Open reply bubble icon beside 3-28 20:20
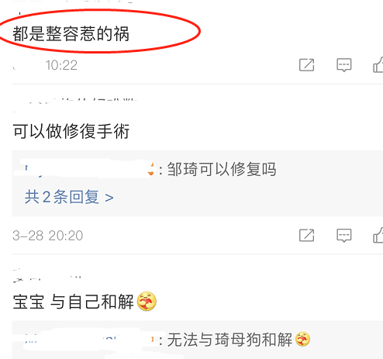Screen dimensions: 383x359 [344, 236]
